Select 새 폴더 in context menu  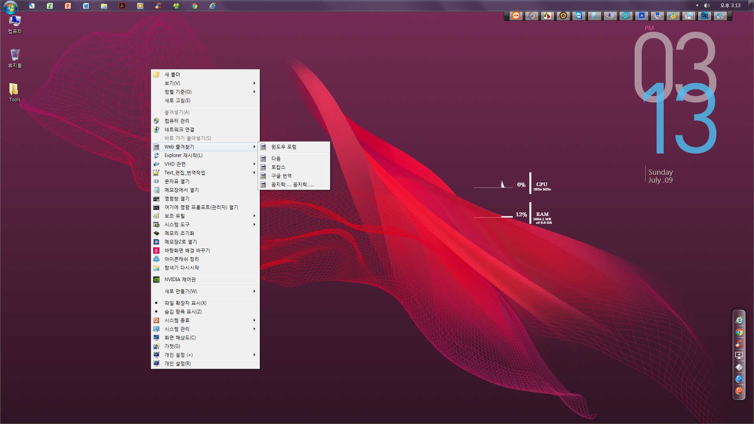coord(205,75)
